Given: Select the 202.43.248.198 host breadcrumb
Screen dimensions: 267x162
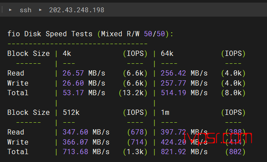Looking at the screenshot, I should pos(77,10).
